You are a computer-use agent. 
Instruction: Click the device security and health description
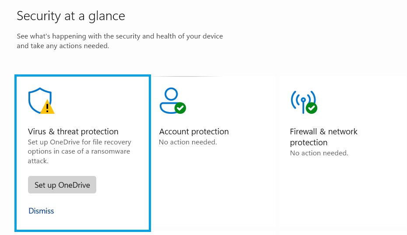pos(119,41)
